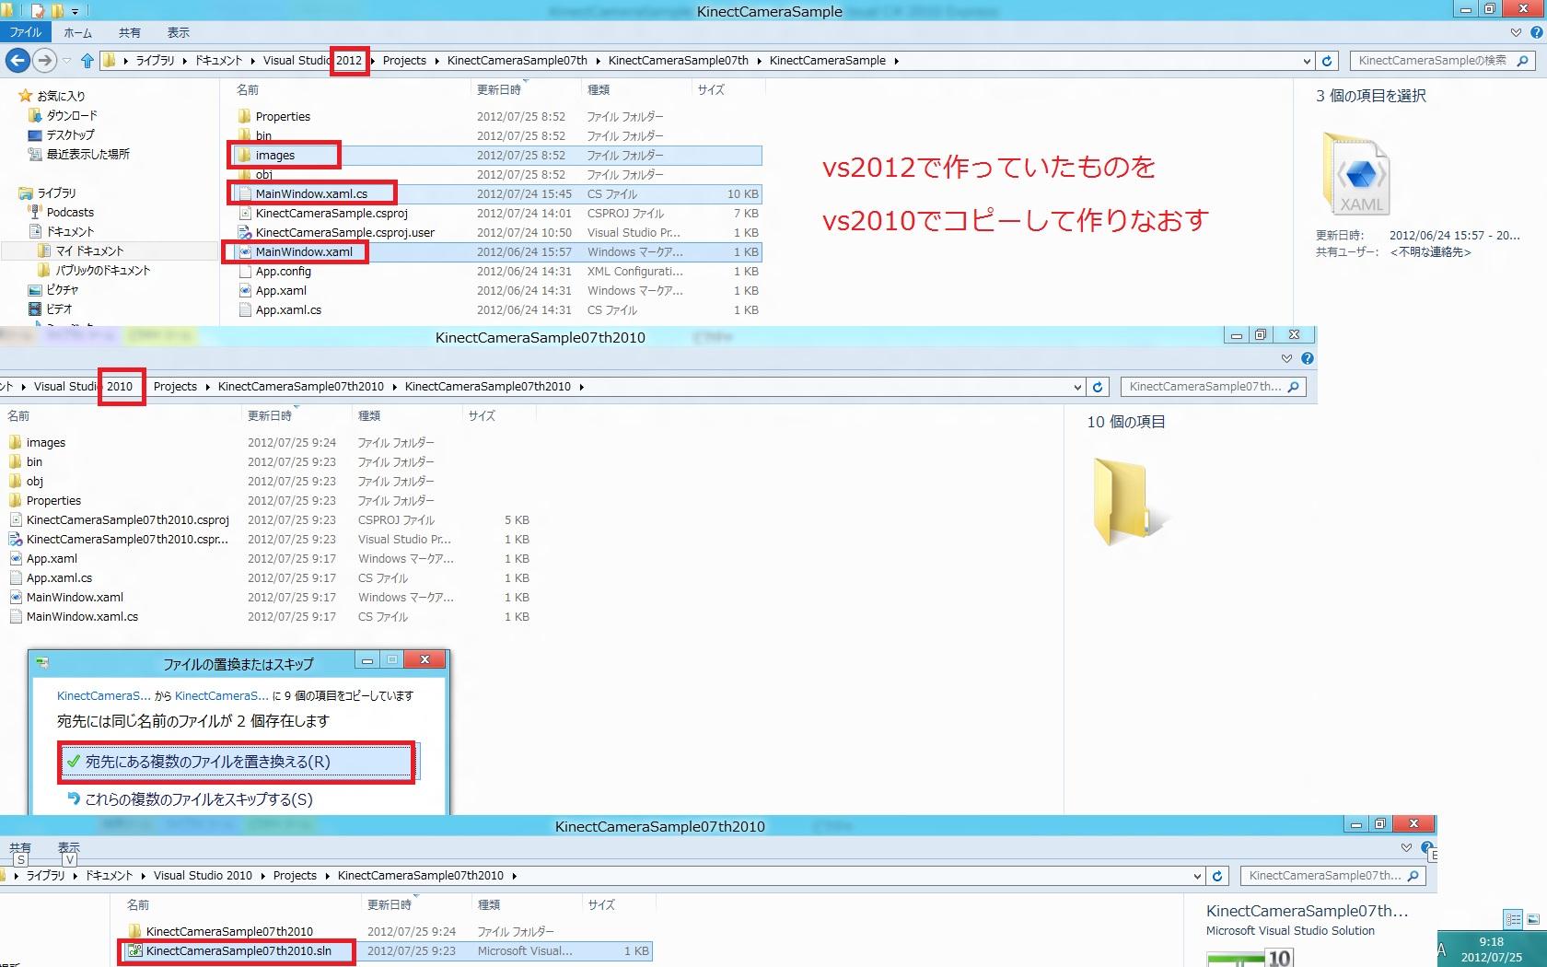The height and width of the screenshot is (967, 1547).
Task: Choose 宛先にある複数のファイルを置き換える option
Action: (x=238, y=762)
